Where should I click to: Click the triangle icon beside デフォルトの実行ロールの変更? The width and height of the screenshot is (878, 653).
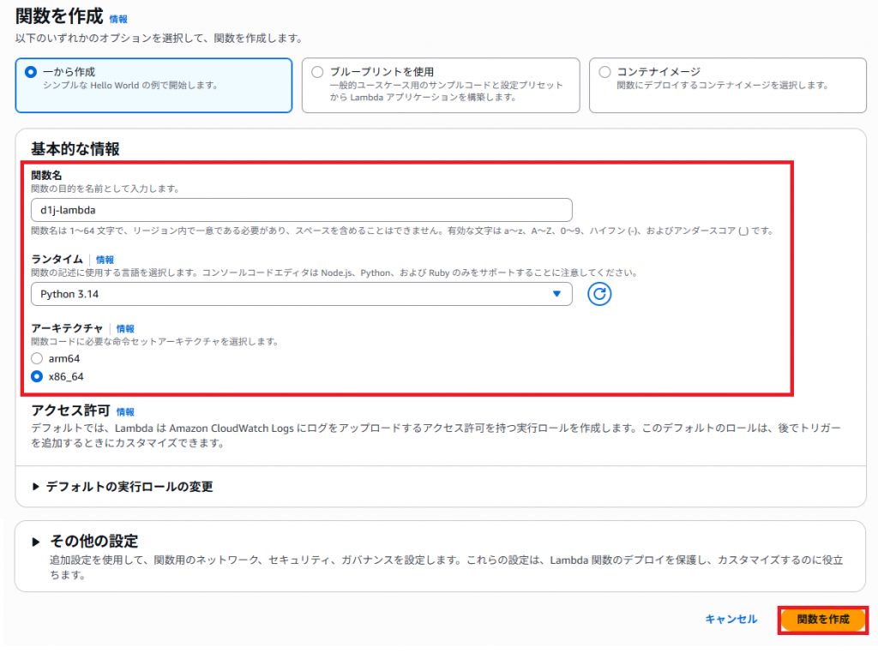pos(36,487)
